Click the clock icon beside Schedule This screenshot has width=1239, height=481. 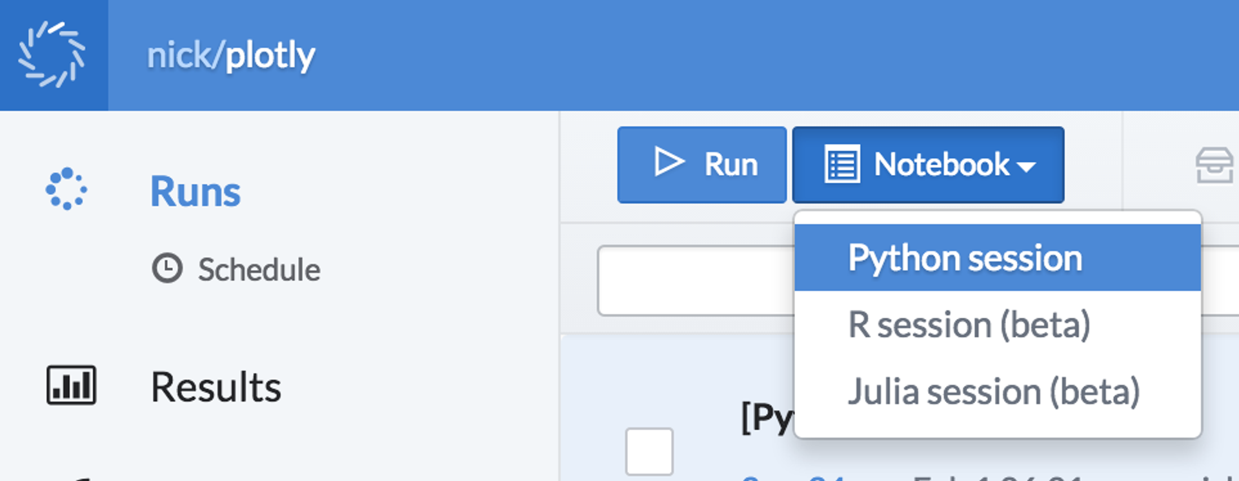pyautogui.click(x=166, y=269)
